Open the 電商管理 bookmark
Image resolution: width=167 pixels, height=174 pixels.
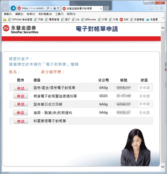(x=52, y=19)
